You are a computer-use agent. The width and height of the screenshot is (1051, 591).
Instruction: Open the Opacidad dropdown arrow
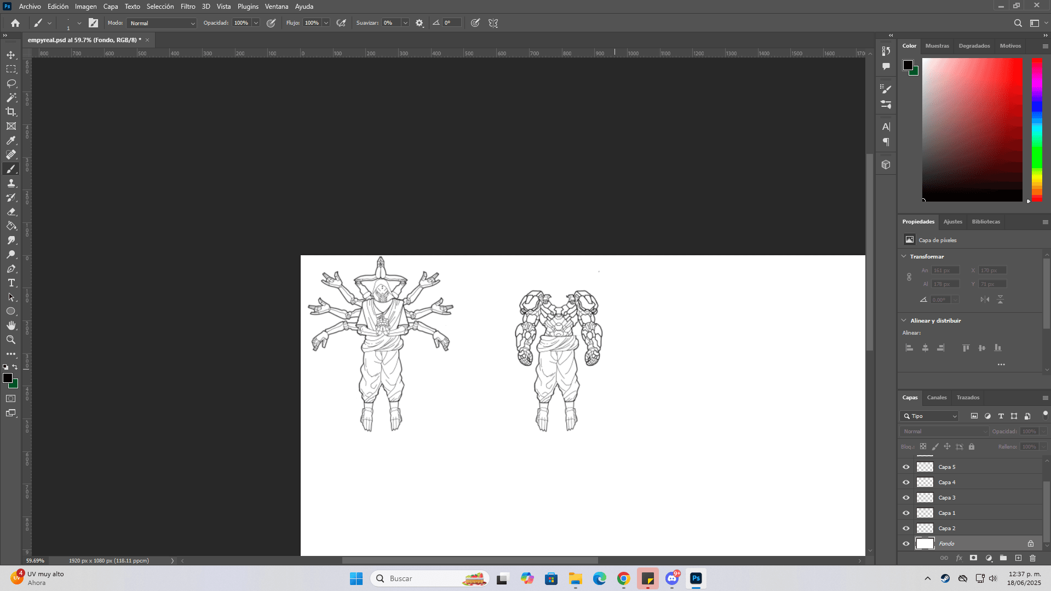pos(256,23)
